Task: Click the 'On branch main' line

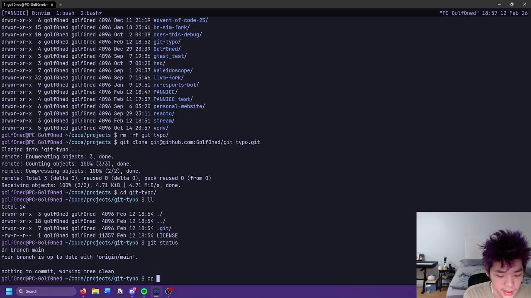Action: [x=22, y=250]
